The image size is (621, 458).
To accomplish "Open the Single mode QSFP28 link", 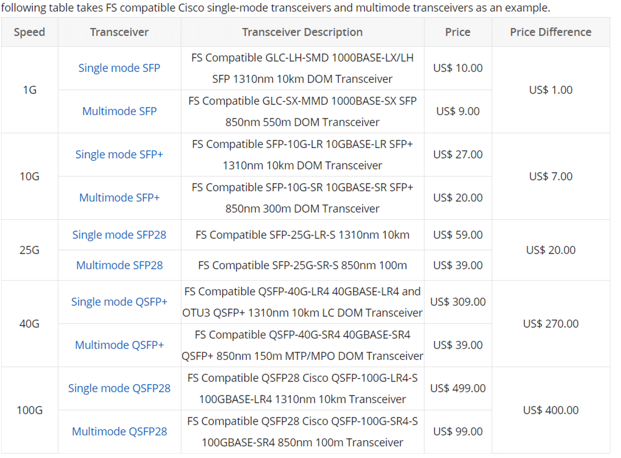I will [x=119, y=388].
